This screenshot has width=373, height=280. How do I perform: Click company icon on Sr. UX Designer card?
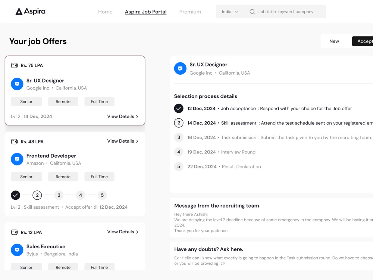point(17,84)
